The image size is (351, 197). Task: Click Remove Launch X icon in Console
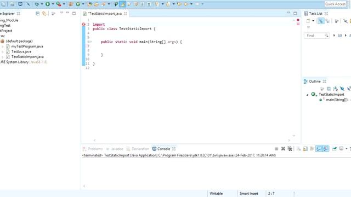pyautogui.click(x=283, y=149)
